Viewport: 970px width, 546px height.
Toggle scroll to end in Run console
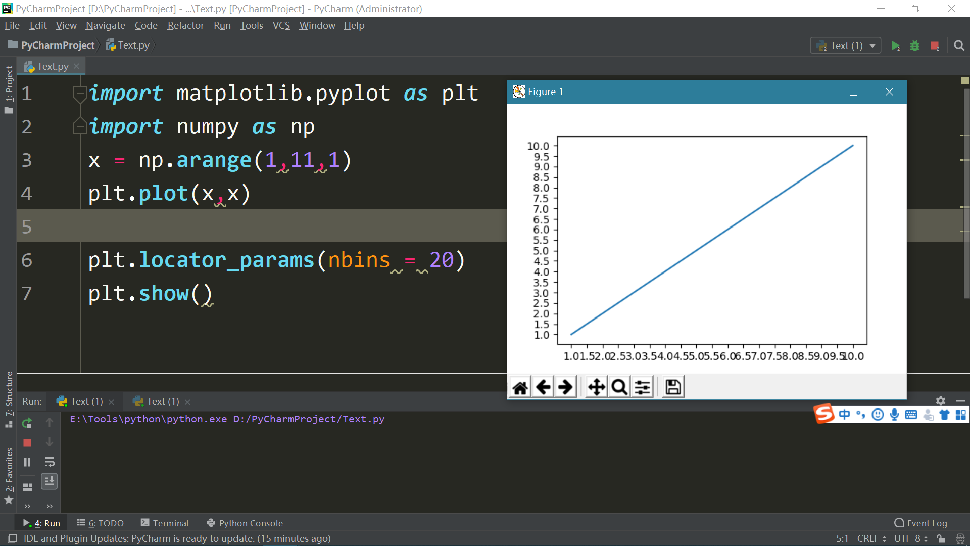coord(50,481)
